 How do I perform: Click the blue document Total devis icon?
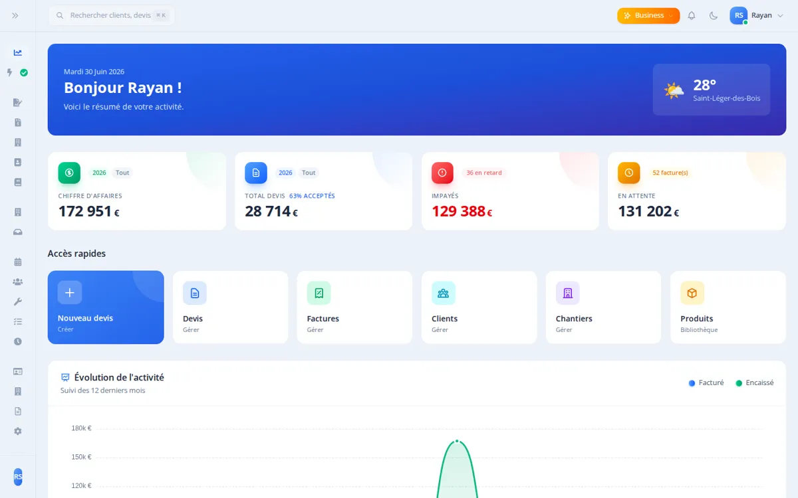(x=256, y=173)
